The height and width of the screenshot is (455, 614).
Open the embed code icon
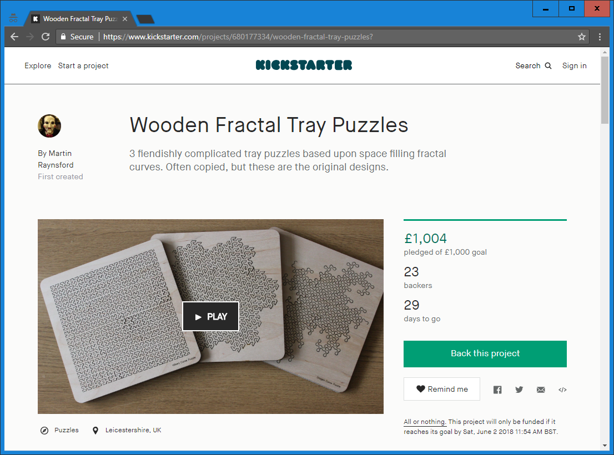562,390
